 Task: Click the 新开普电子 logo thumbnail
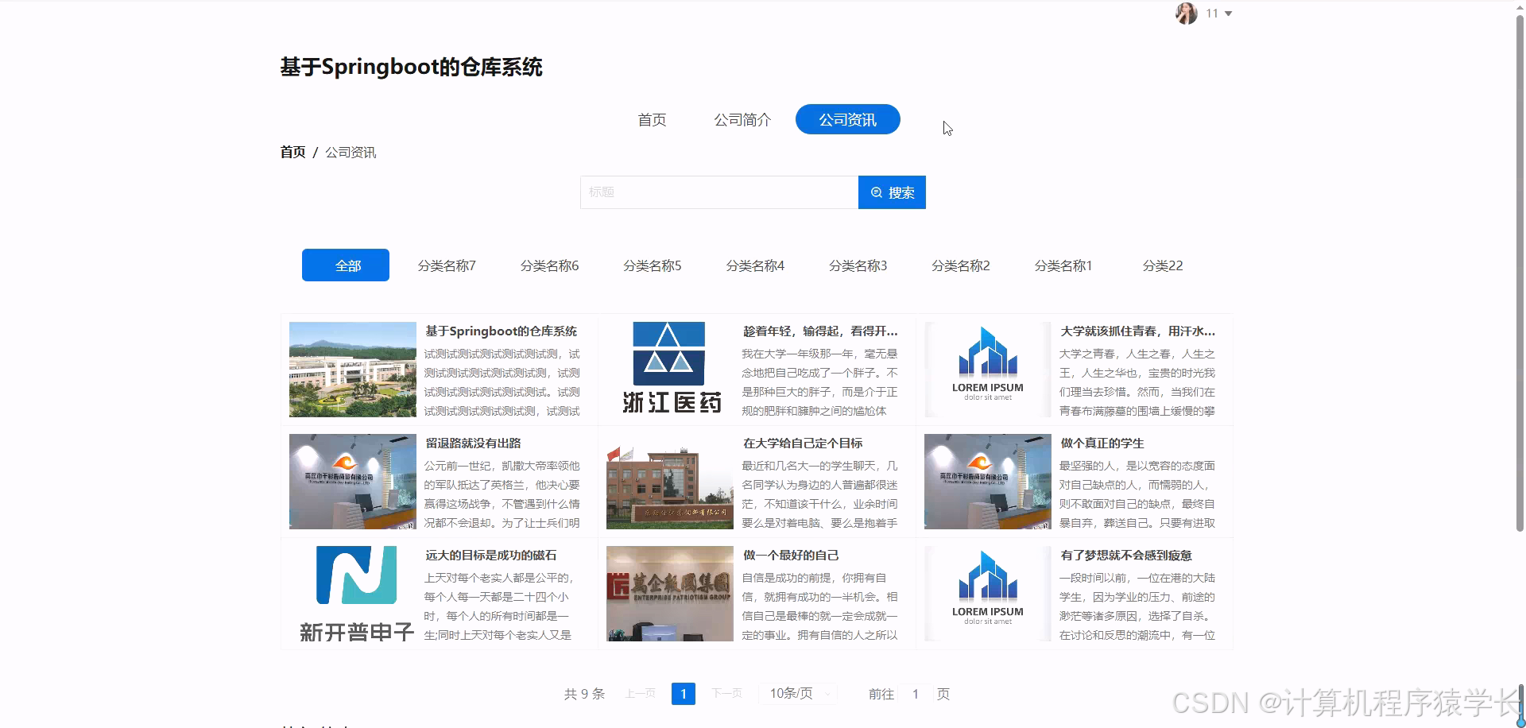click(x=352, y=593)
